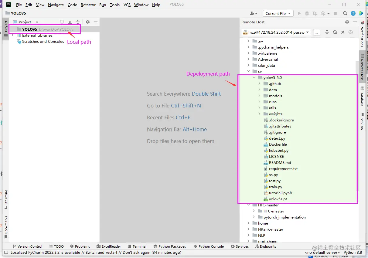This screenshot has width=368, height=258.
Task: Open the Services tab
Action: tap(240, 246)
